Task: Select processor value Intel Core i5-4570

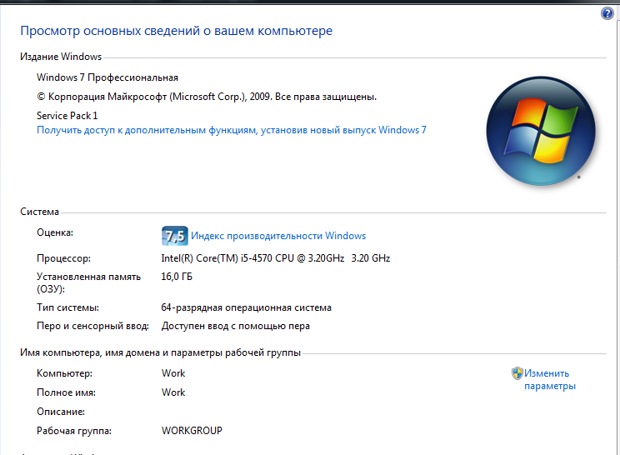Action: coord(276,258)
